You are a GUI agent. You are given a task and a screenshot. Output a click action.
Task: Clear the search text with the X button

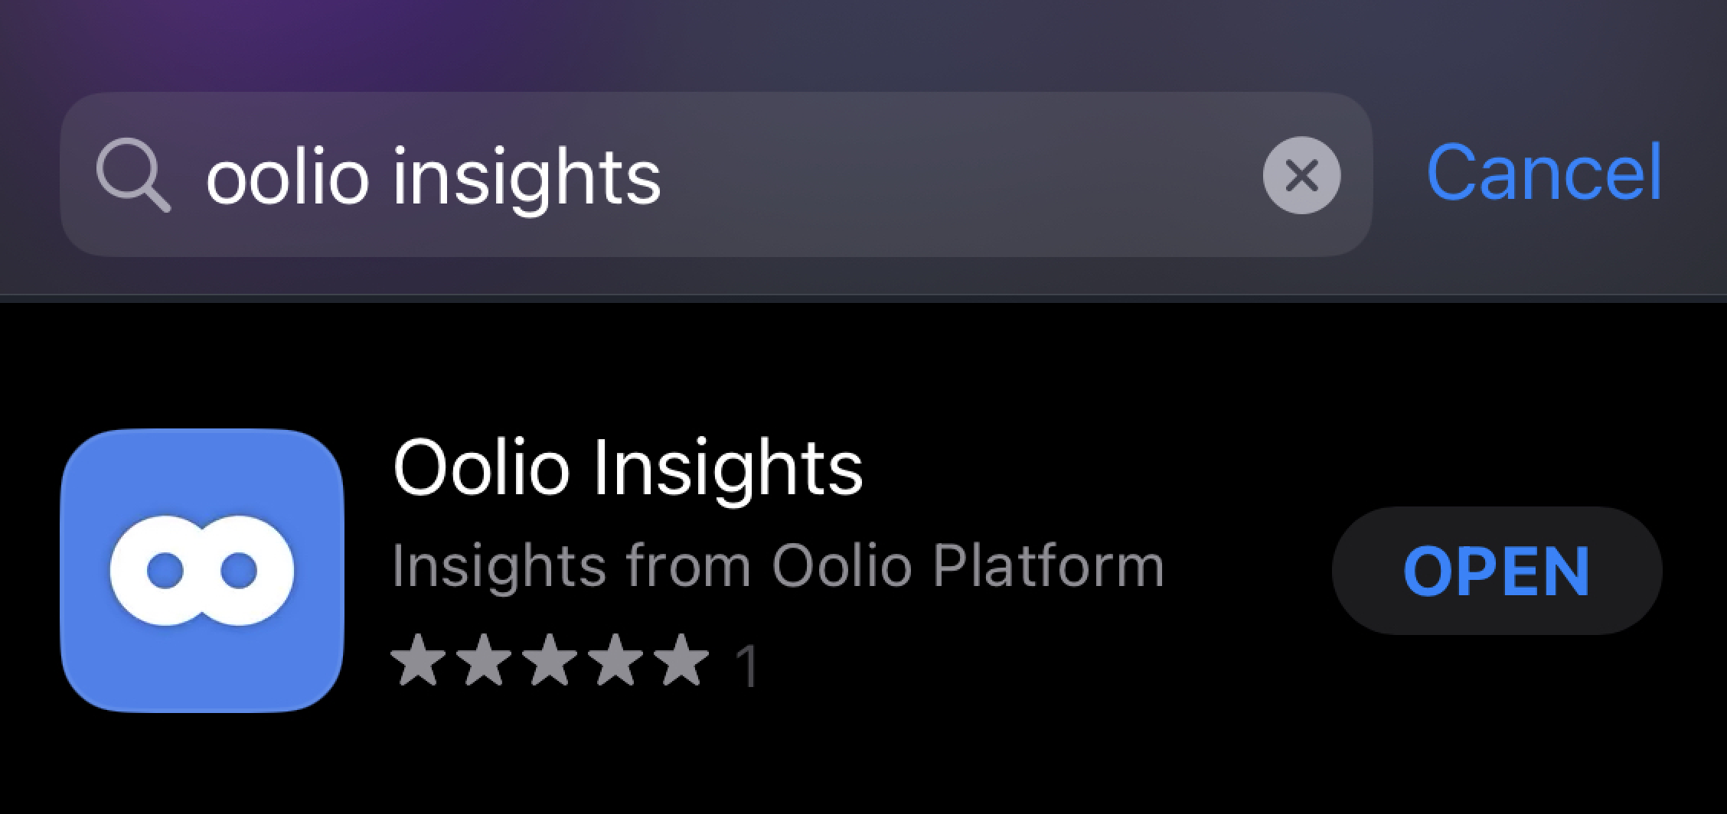coord(1301,175)
